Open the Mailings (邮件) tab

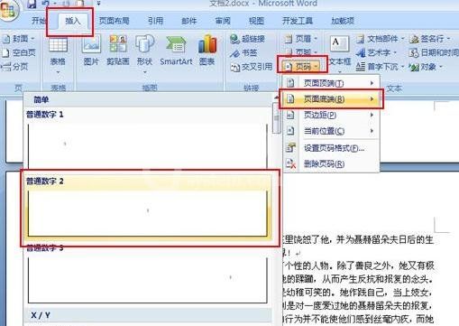[x=188, y=21]
